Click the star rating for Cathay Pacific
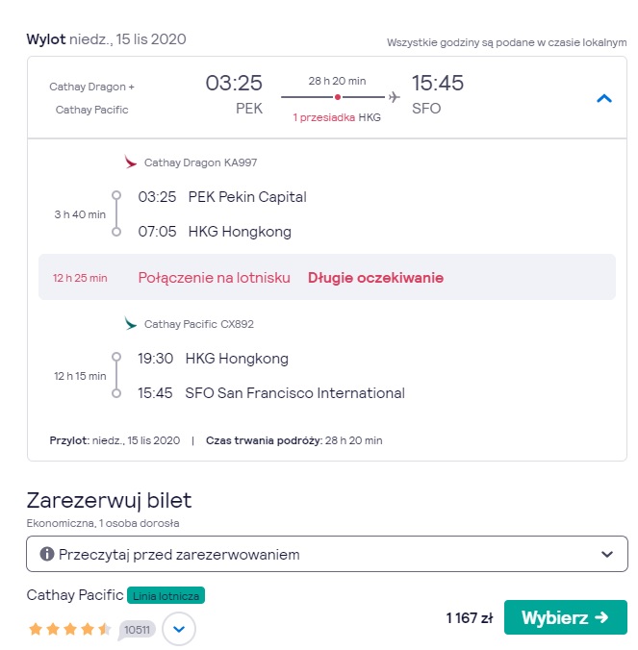The image size is (638, 650). (69, 629)
